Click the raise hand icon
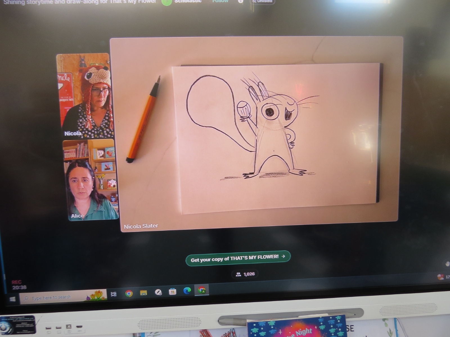 [447, 264]
